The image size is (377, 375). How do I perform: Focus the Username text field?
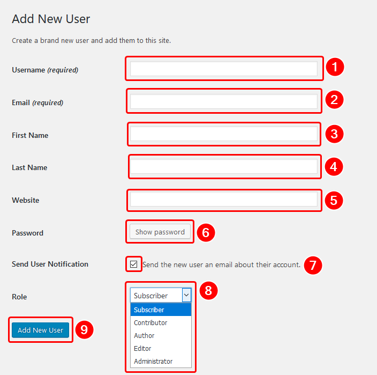pyautogui.click(x=223, y=69)
